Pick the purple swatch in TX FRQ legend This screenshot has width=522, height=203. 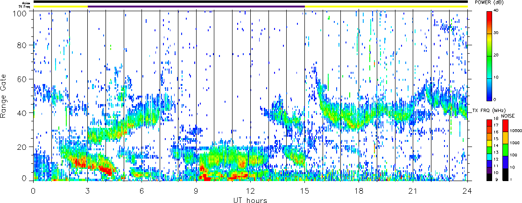coord(489,171)
